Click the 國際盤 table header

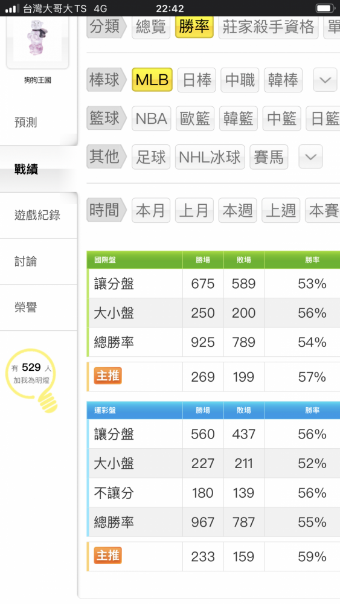[x=135, y=260]
